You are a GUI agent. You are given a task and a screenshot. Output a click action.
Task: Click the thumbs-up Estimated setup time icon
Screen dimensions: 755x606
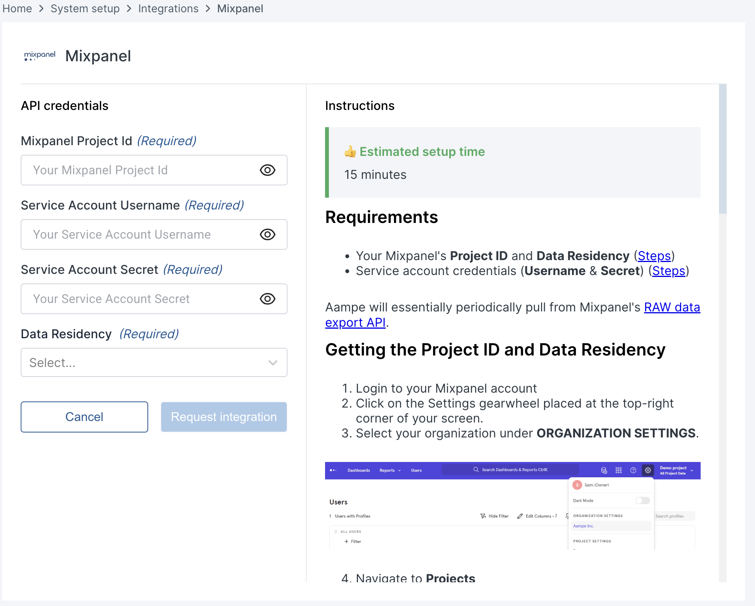point(350,152)
